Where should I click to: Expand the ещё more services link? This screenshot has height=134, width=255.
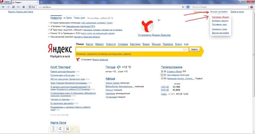click(186, 44)
